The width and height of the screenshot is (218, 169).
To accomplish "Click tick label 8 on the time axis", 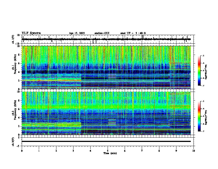I will click(x=159, y=151).
